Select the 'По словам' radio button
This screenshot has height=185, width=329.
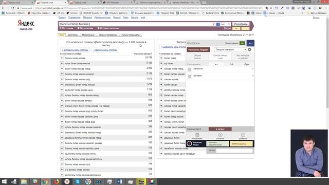click(x=61, y=28)
